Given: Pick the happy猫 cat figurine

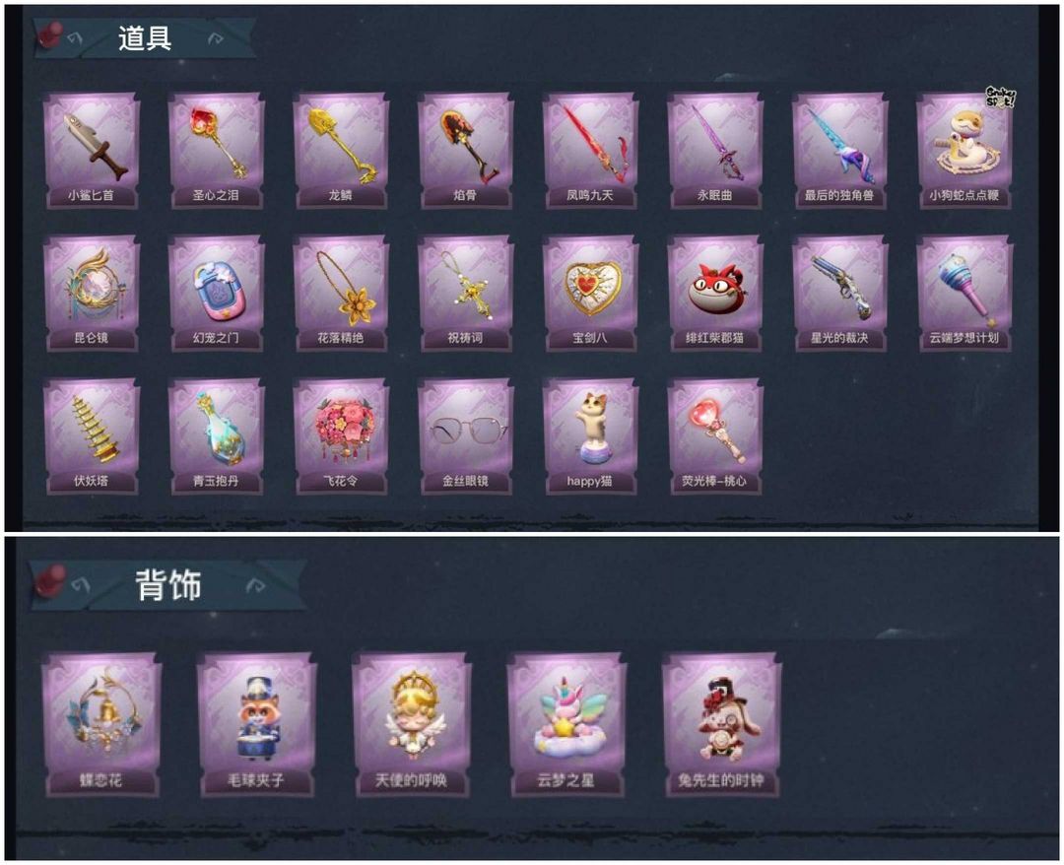Looking at the screenshot, I should 590,436.
